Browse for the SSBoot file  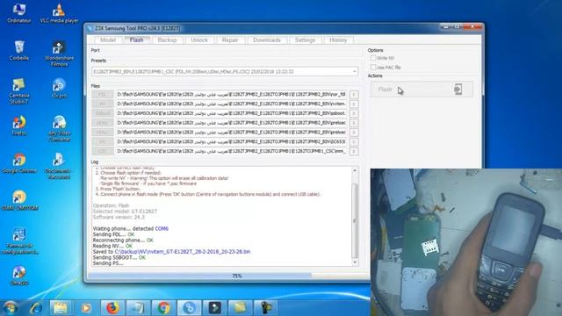tap(103, 113)
